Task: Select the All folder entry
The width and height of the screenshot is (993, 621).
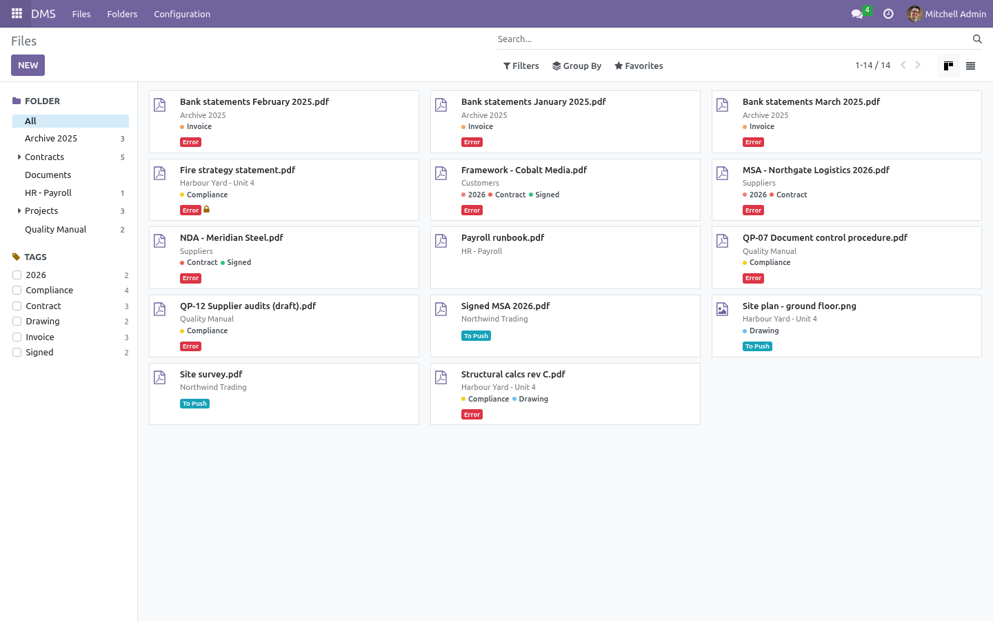Action: (70, 121)
